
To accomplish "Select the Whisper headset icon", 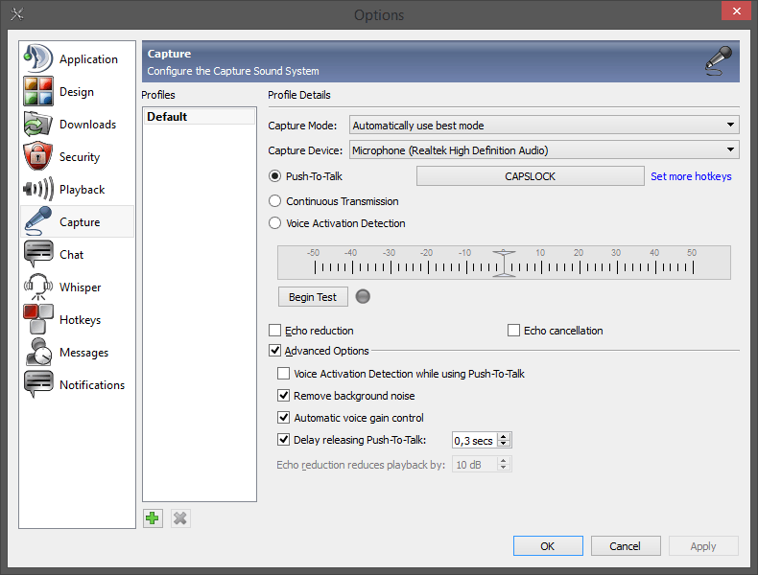I will coord(38,287).
